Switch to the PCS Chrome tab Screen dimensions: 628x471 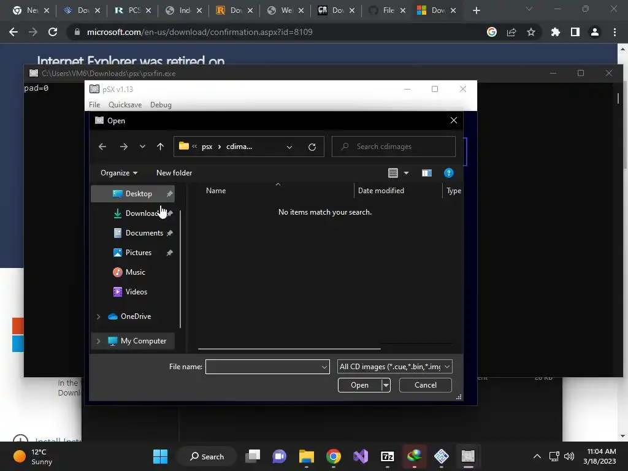132,10
